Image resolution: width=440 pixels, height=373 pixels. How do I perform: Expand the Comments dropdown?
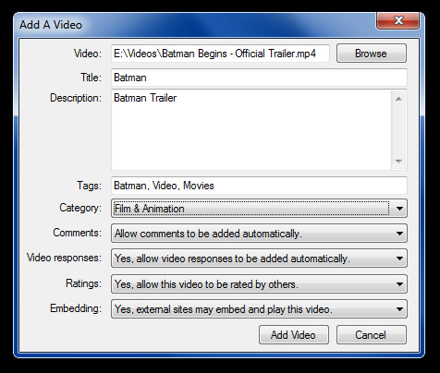click(x=259, y=234)
